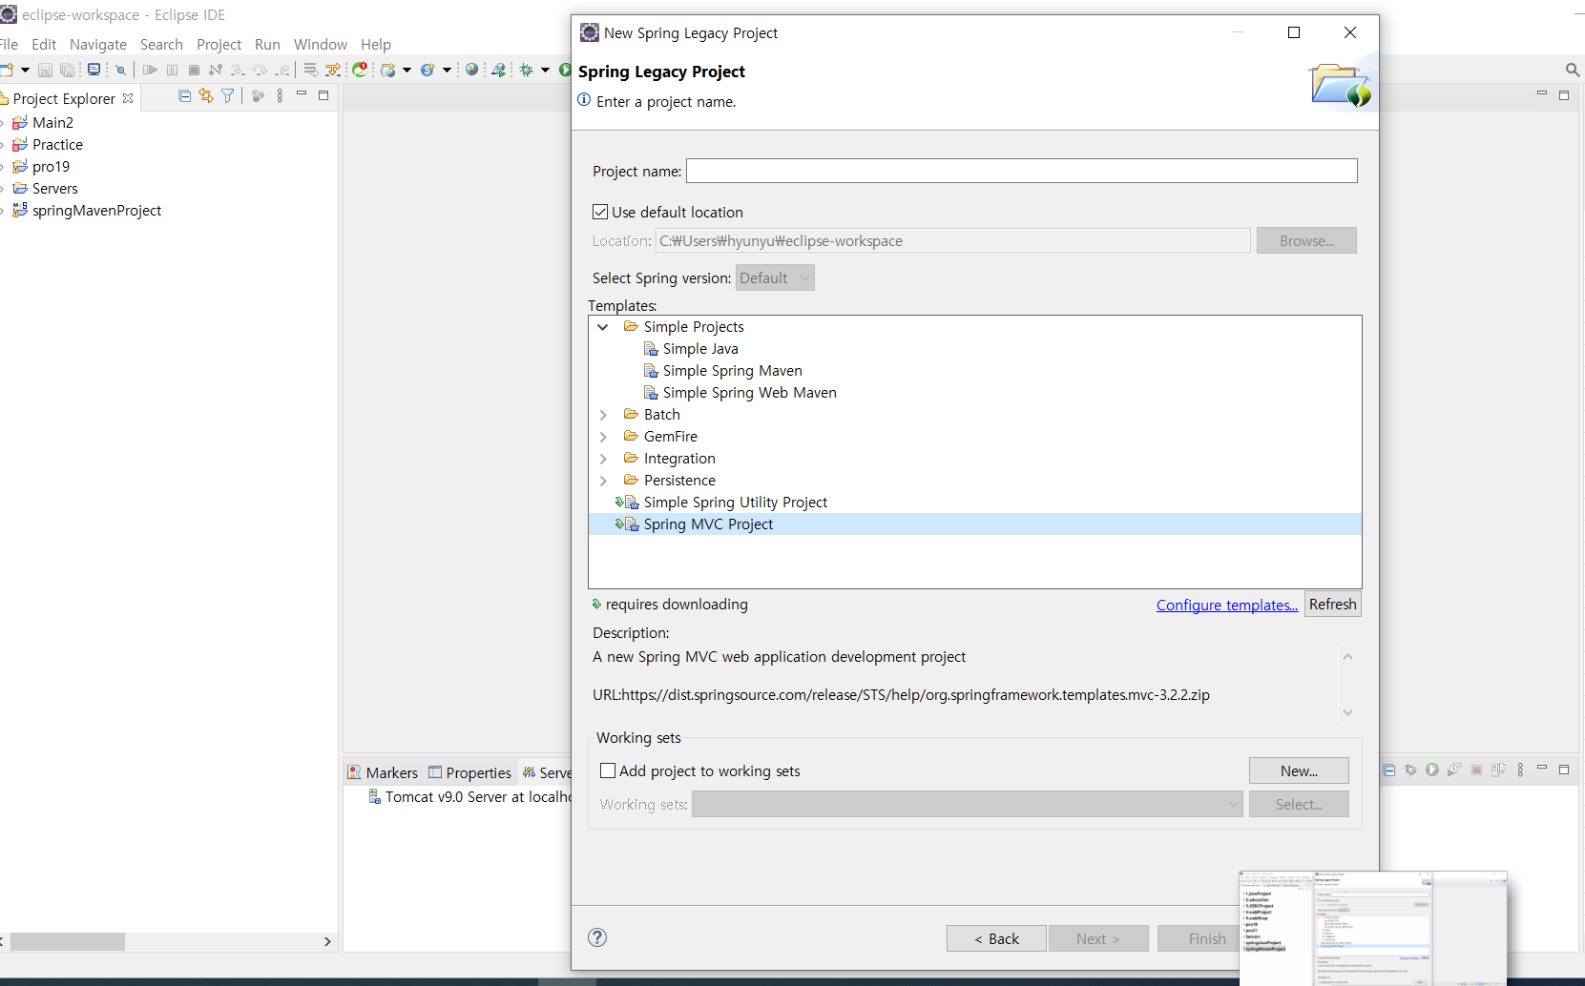Click the Resume debug toolbar icon
Viewport: 1585px width, 986px height.
pos(150,70)
